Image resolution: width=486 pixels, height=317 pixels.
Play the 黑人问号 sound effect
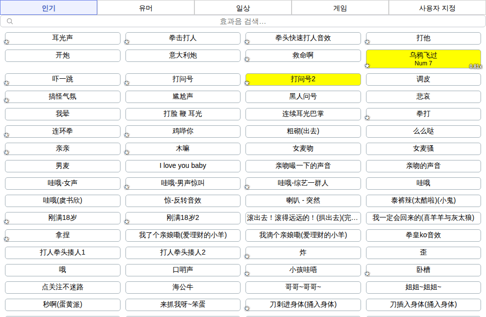(x=303, y=97)
